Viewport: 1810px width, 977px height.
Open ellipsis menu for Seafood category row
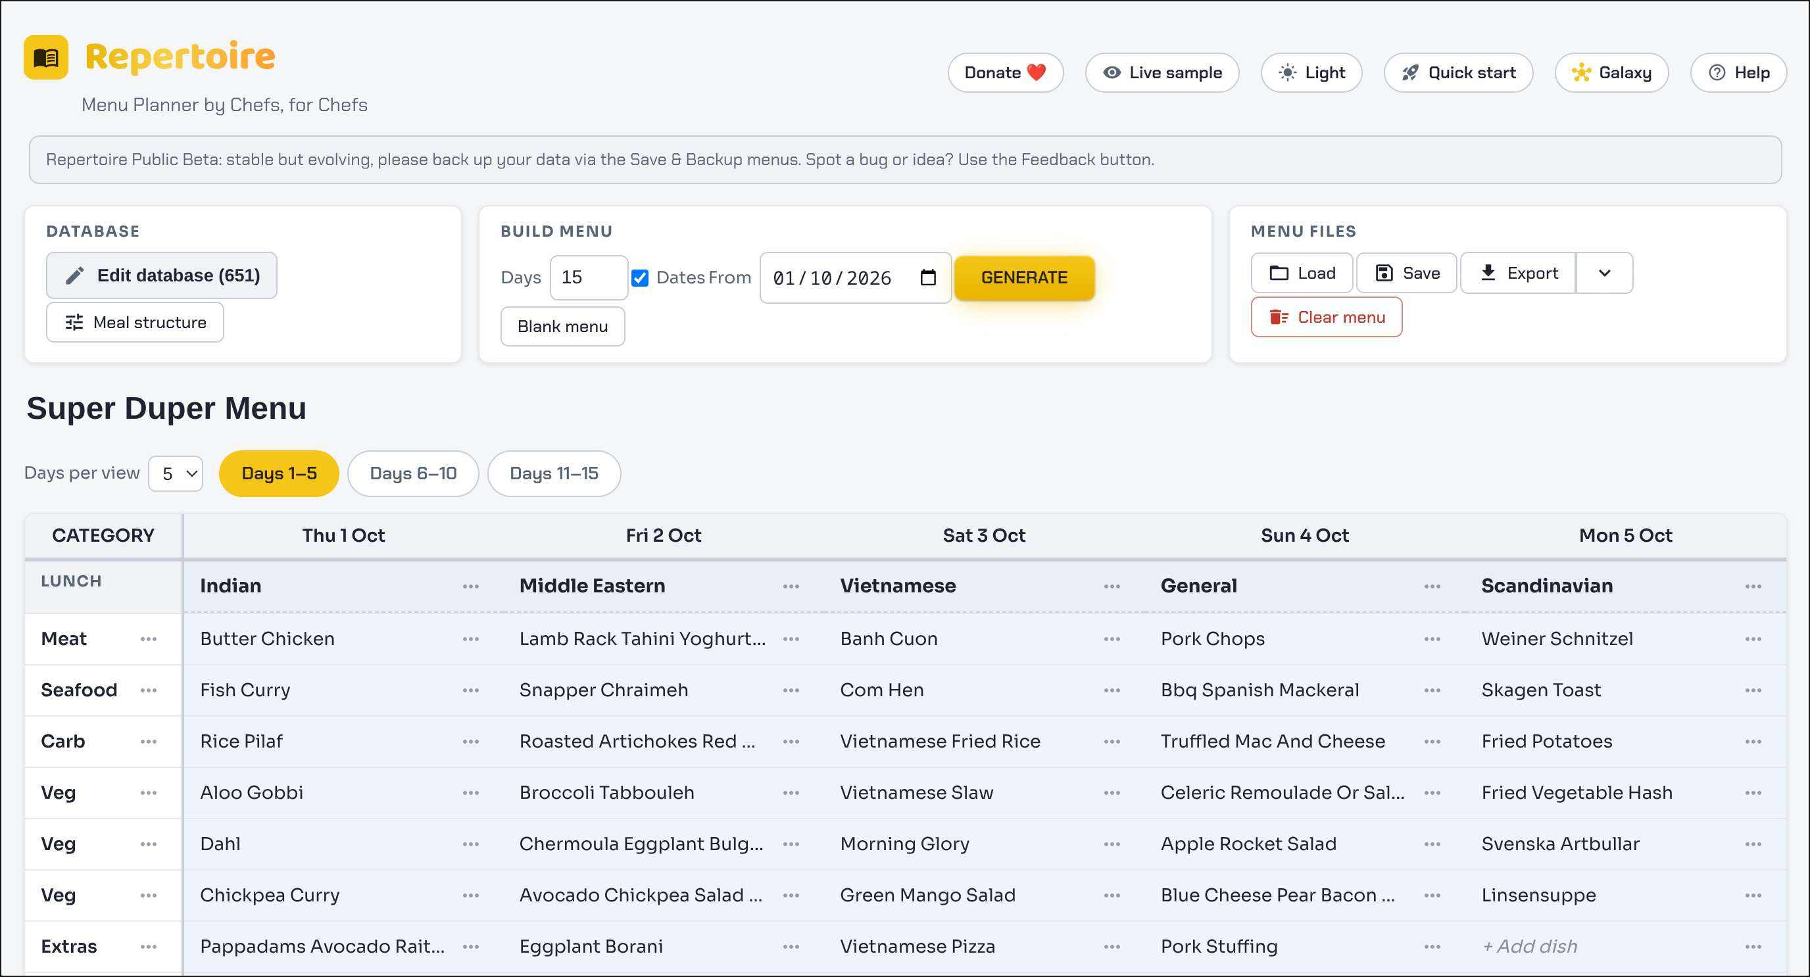tap(148, 690)
